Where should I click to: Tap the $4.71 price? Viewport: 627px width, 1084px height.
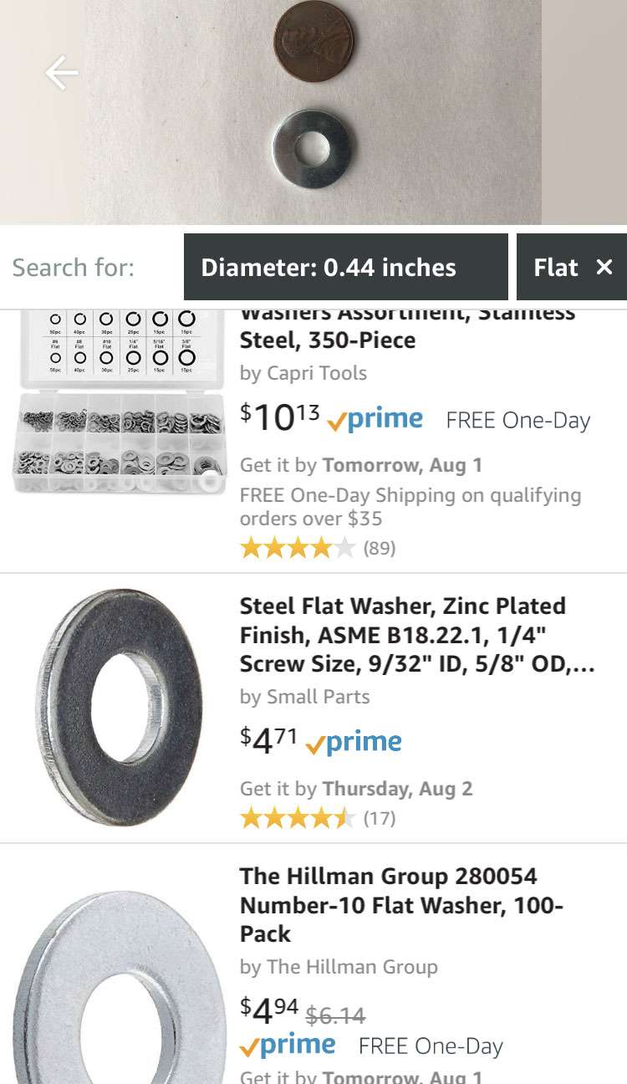[x=268, y=741]
